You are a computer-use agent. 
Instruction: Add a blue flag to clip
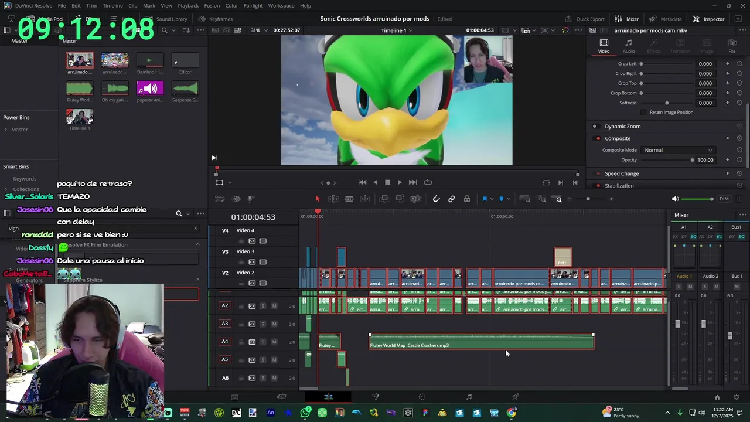[x=485, y=199]
